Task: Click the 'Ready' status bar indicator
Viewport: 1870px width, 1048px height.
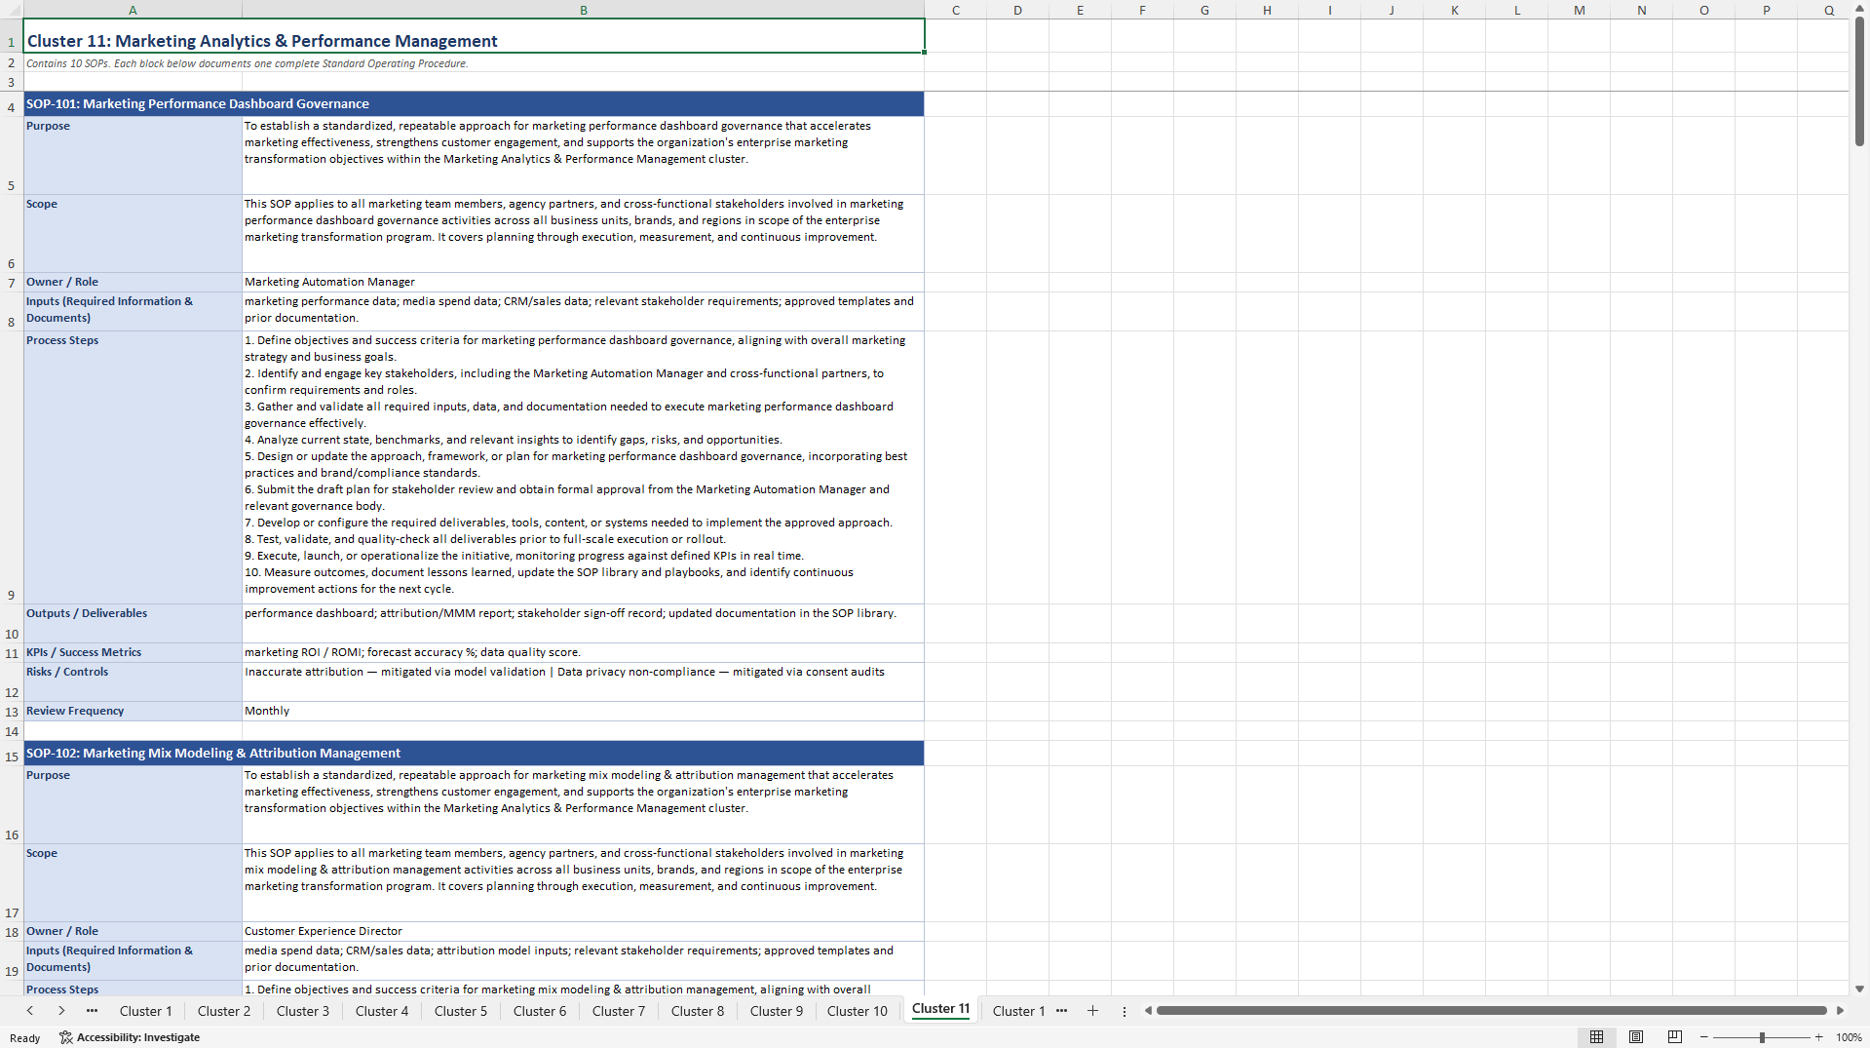Action: (25, 1037)
